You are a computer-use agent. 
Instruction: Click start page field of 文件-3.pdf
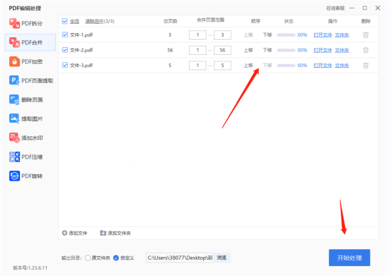coord(198,65)
